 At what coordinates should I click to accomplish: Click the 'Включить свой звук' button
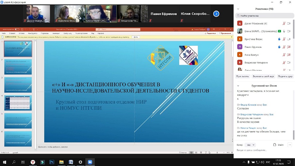pyautogui.click(x=263, y=76)
